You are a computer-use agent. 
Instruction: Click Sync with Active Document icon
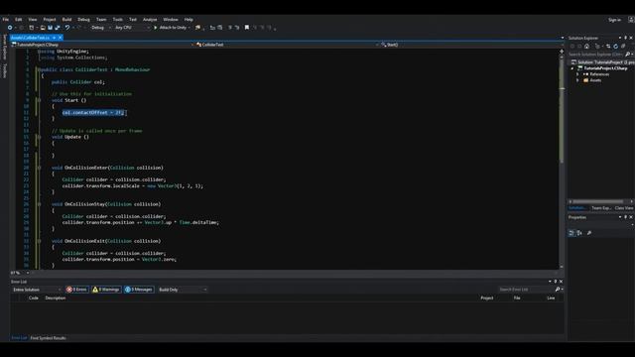coord(608,47)
